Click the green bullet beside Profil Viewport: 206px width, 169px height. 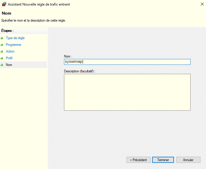tap(2, 58)
